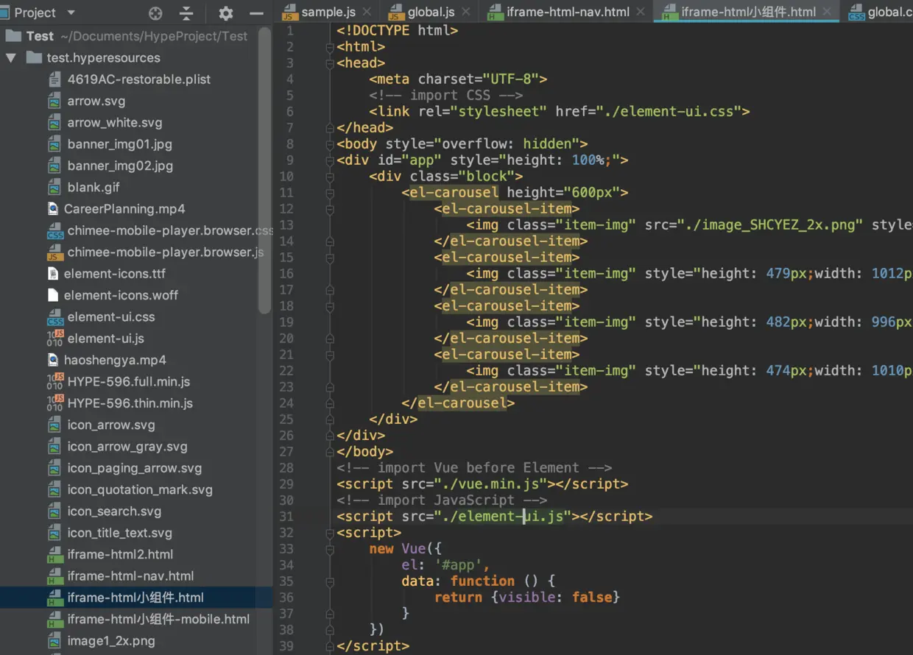Select icon_title_text.svg file
Image resolution: width=913 pixels, height=655 pixels.
pyautogui.click(x=120, y=533)
